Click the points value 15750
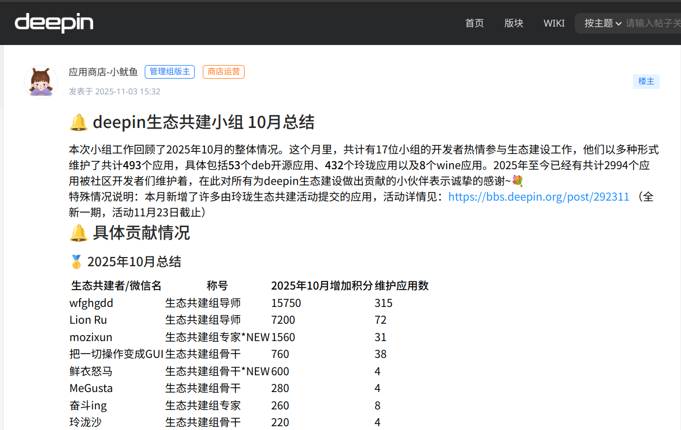 click(286, 303)
